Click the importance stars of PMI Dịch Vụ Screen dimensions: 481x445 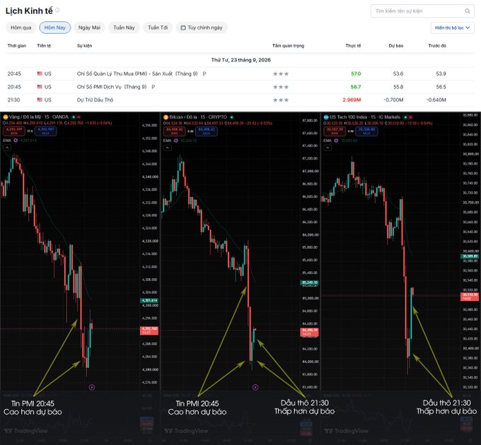(281, 87)
